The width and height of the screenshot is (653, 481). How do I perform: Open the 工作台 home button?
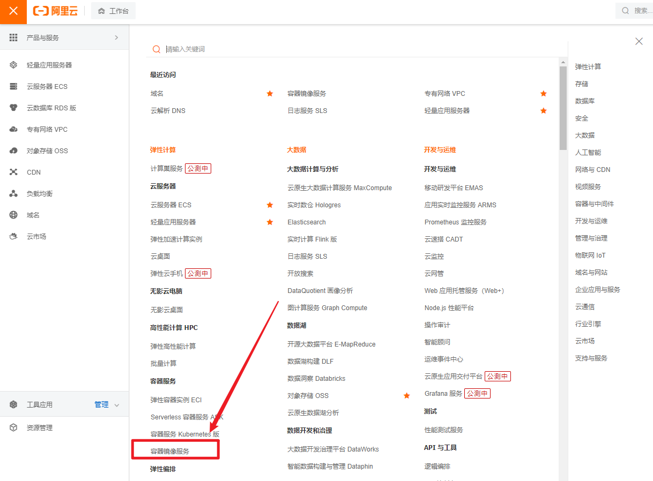pos(113,11)
